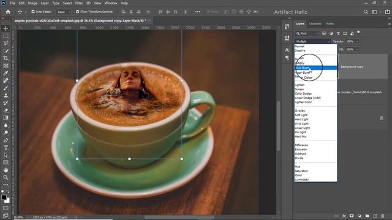The image size is (392, 220).
Task: Click the Share icon at top right
Action: coord(387,12)
